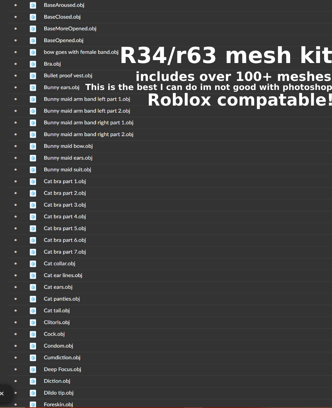Open the Cat ear lines.obj file
This screenshot has width=332, height=408.
(63, 275)
